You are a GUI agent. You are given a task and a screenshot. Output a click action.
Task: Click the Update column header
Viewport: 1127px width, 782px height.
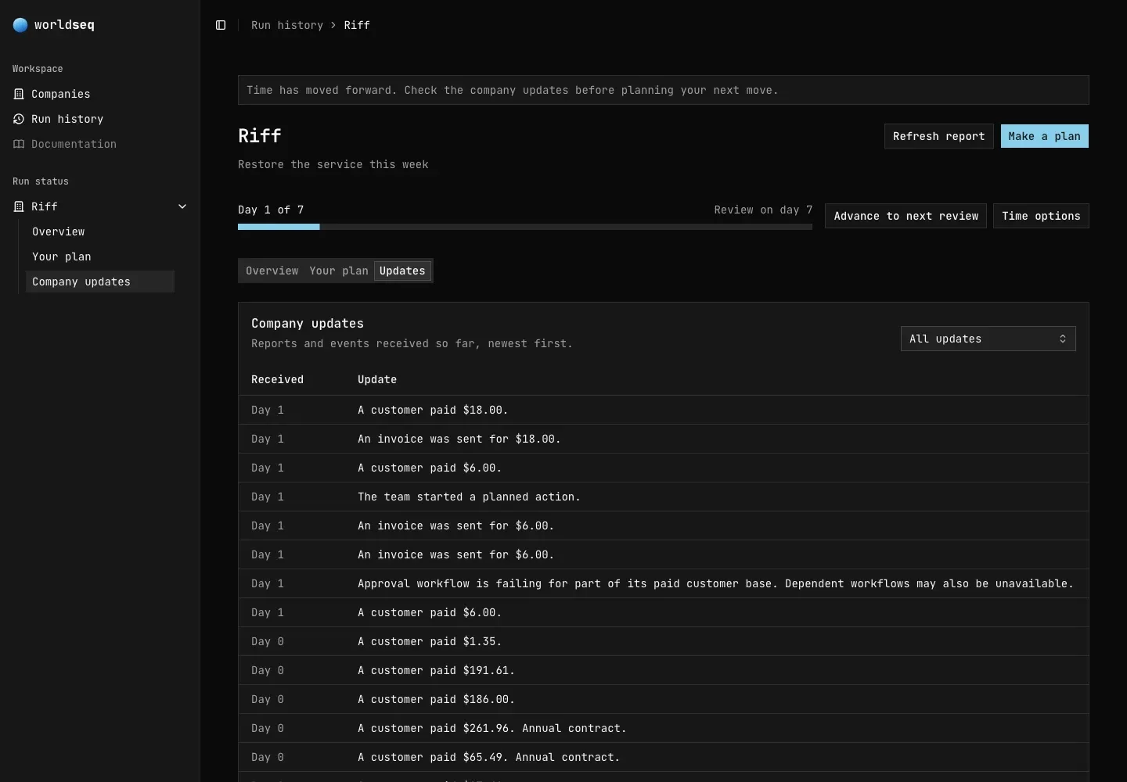[x=377, y=379]
